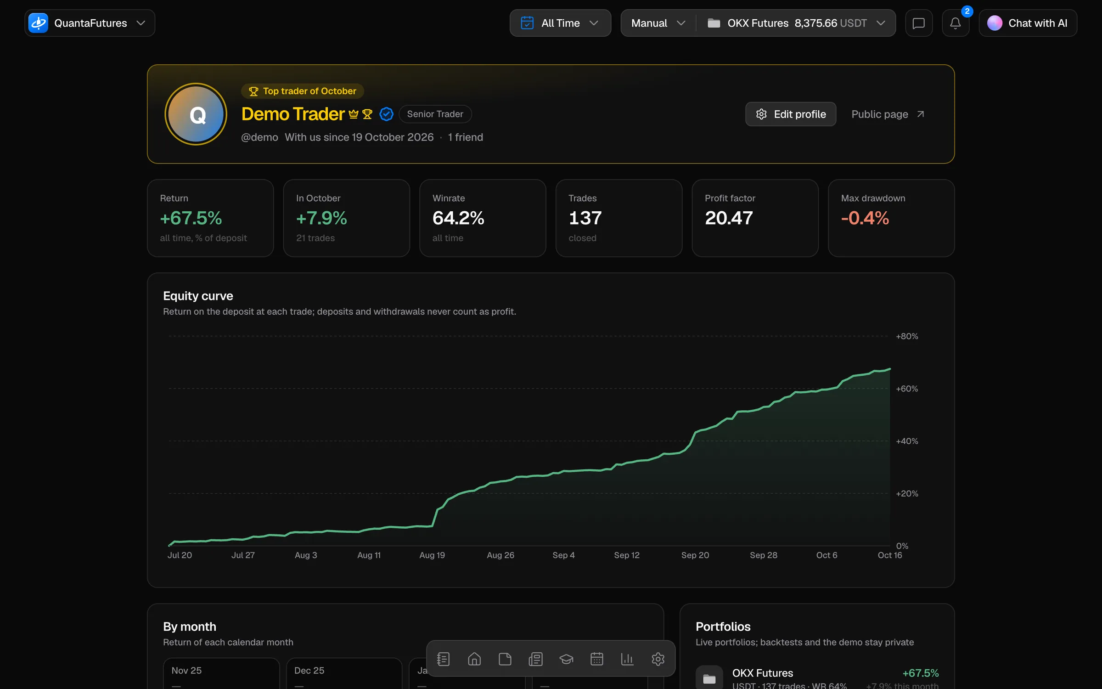The width and height of the screenshot is (1102, 689).
Task: Click the crown icon beside Demo Trader
Action: 353,114
